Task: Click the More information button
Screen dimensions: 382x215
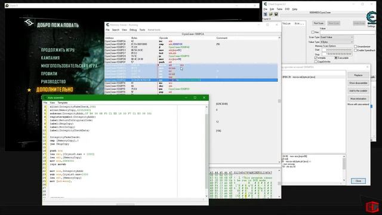Action: (x=358, y=99)
